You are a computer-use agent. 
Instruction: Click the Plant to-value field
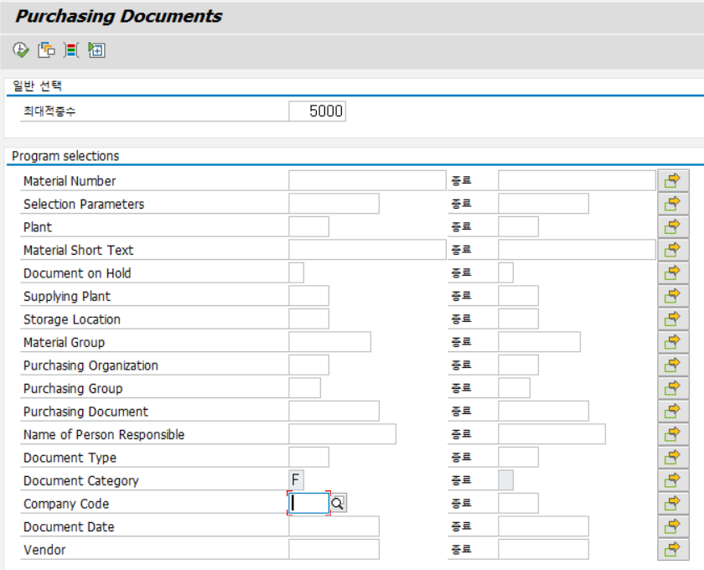[x=518, y=227]
